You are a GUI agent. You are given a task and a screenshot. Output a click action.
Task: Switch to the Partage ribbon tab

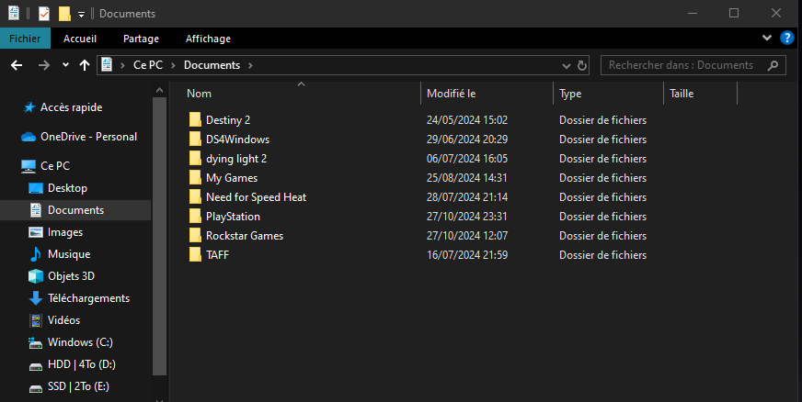(141, 39)
